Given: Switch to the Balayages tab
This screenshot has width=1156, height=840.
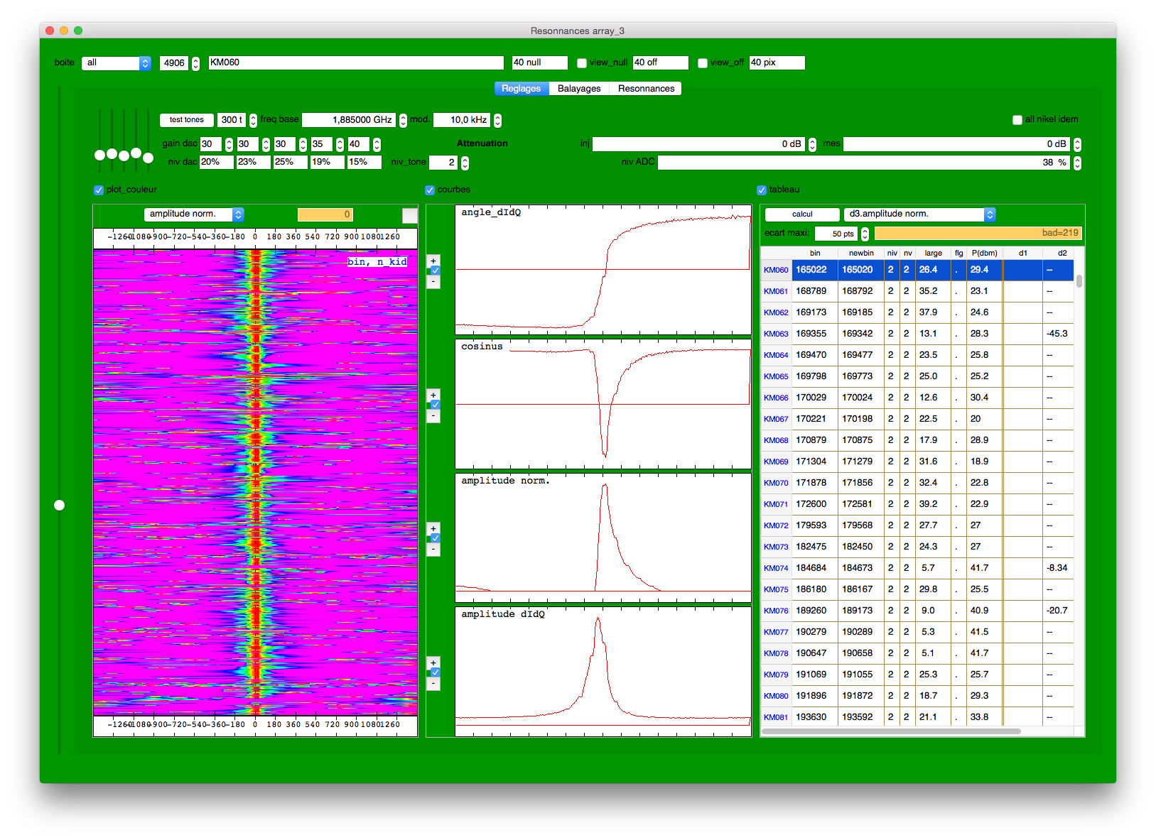Looking at the screenshot, I should pos(579,89).
